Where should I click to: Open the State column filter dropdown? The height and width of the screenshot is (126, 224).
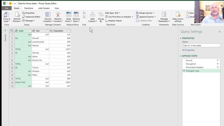coord(30,31)
